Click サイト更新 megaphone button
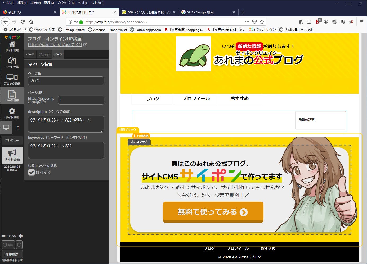 (x=12, y=155)
